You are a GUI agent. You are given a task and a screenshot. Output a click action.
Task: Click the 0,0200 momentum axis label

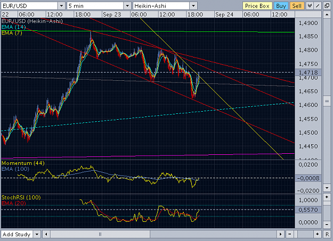pyautogui.click(x=308, y=164)
